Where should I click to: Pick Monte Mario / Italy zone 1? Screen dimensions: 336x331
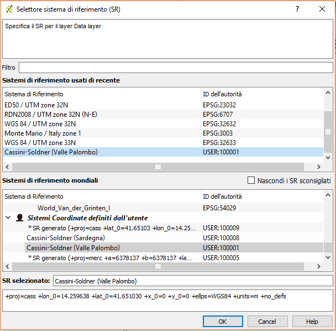(43, 133)
